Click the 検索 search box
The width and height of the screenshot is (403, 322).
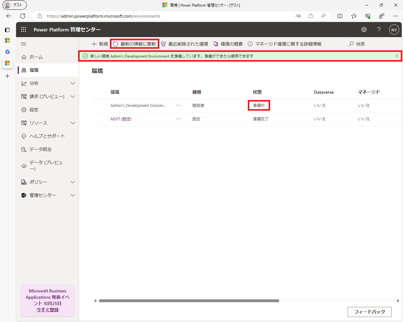(373, 44)
